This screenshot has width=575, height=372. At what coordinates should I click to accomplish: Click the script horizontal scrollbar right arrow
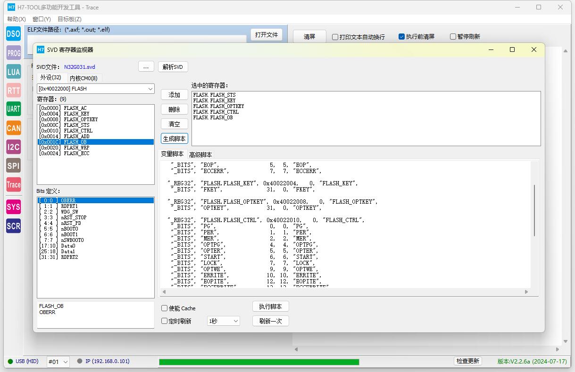[526, 292]
